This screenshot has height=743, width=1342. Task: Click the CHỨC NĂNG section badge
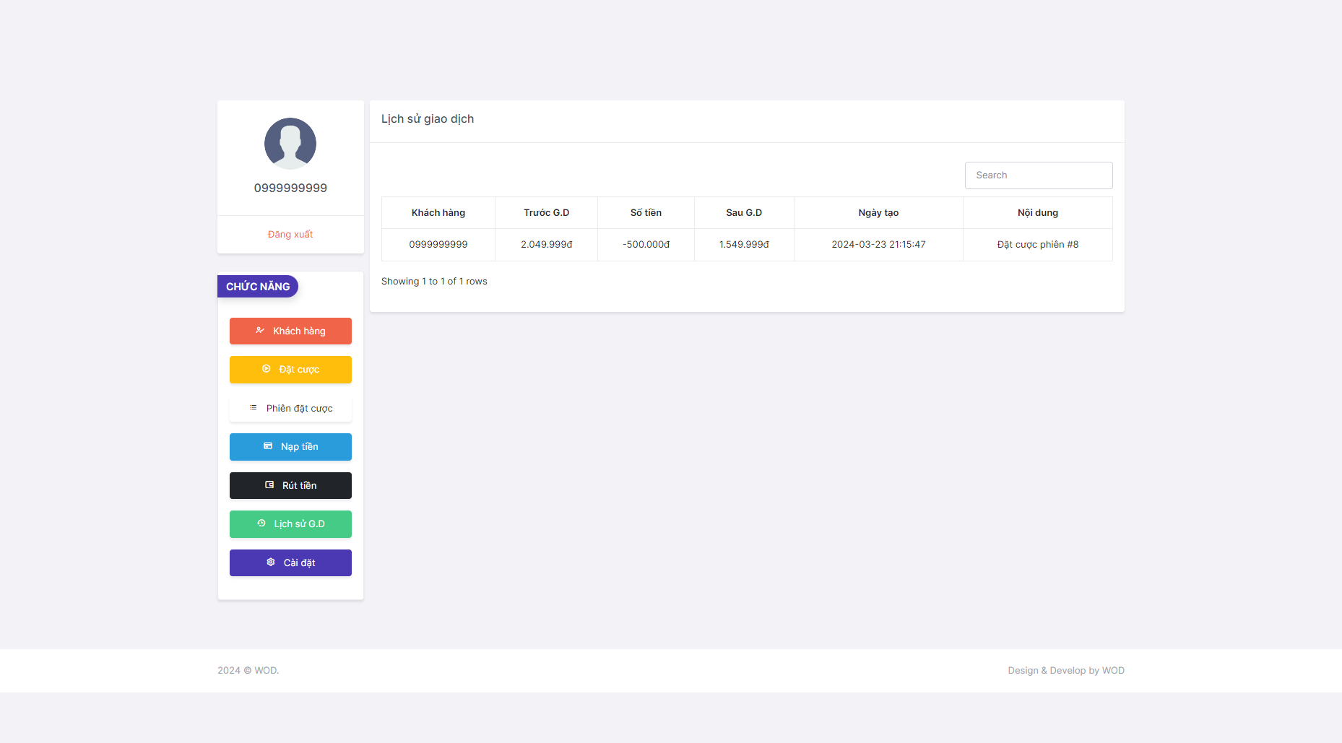[x=258, y=287]
